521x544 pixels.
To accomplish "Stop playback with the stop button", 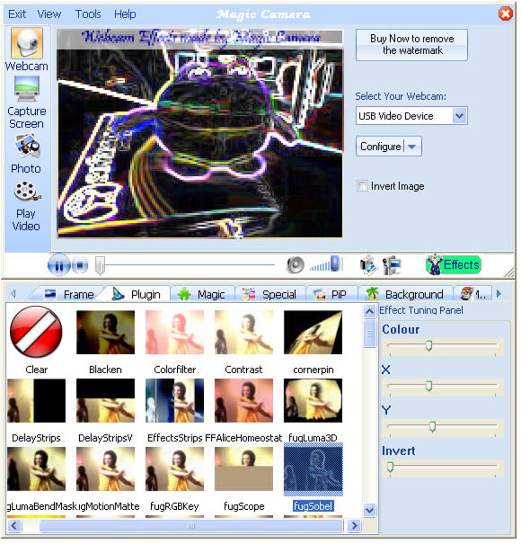I will [x=80, y=266].
